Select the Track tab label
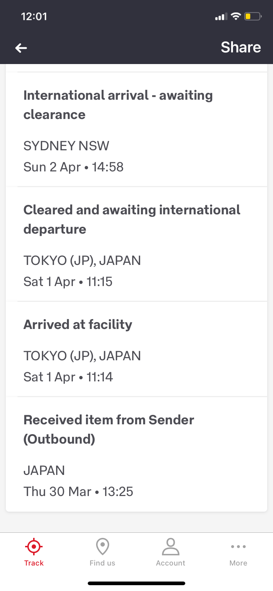Viewport: 273px width, 591px height. pos(34,563)
